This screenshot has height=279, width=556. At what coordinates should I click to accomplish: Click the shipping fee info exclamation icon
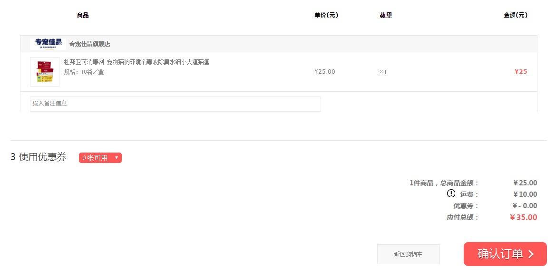(451, 193)
